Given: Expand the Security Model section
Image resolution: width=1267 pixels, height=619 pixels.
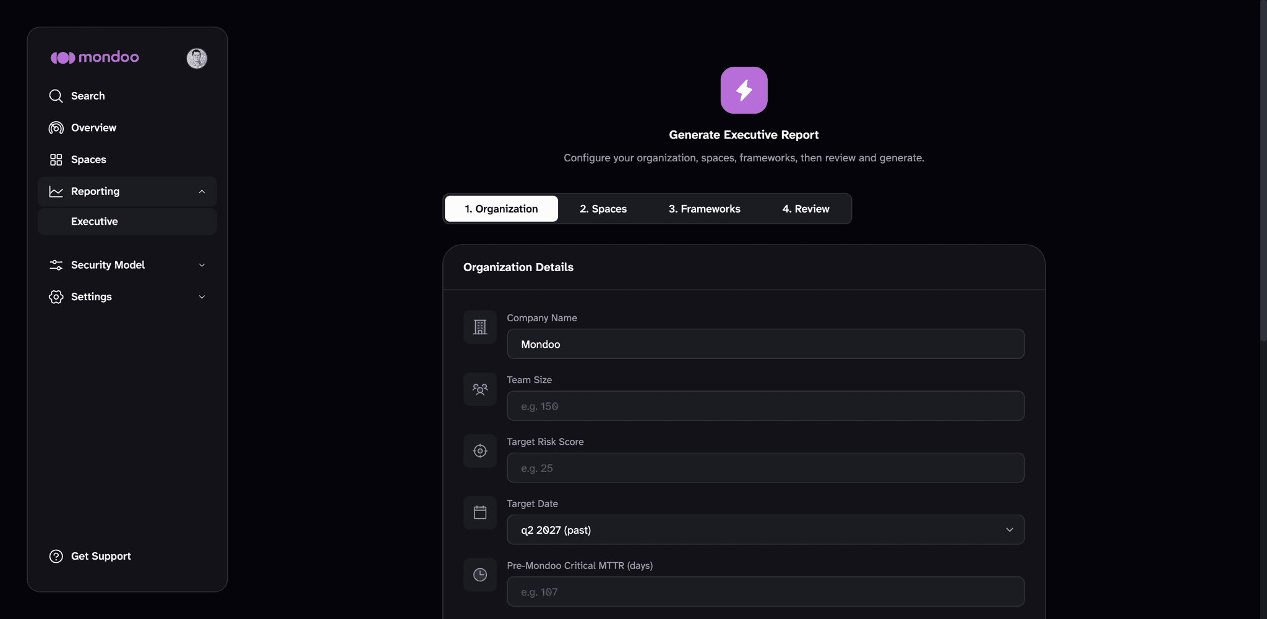Looking at the screenshot, I should click(127, 265).
